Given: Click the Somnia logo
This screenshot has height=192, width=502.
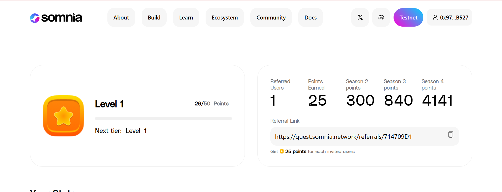Looking at the screenshot, I should pyautogui.click(x=56, y=18).
